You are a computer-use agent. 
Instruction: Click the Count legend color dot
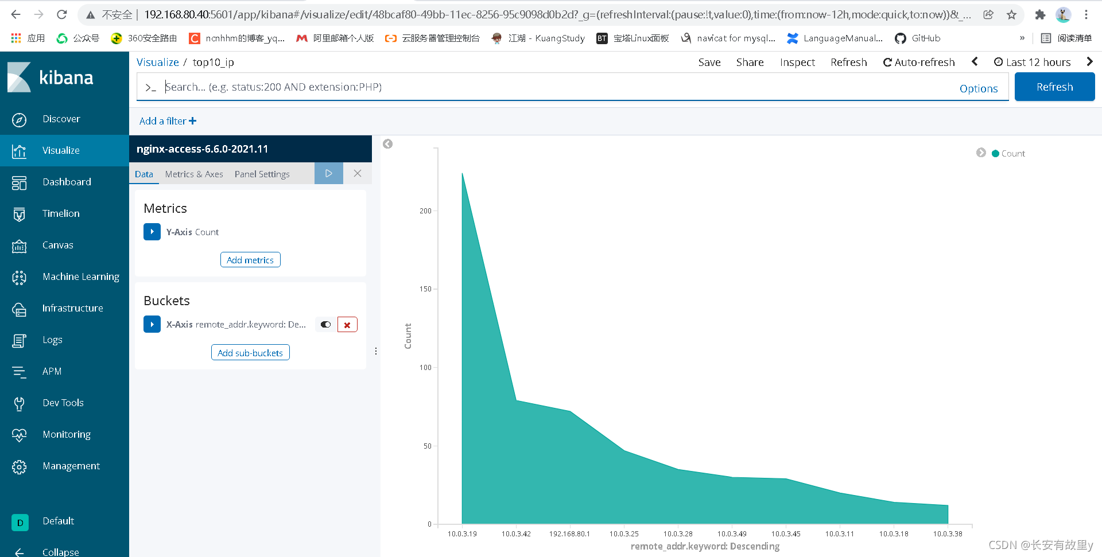click(995, 153)
